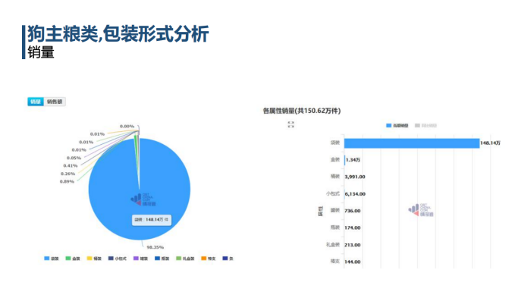
Task: Click the 1.34万 bar for 盒装
Action: pyautogui.click(x=344, y=160)
